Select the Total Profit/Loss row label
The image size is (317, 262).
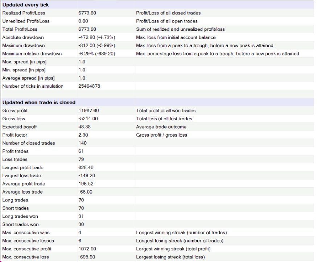point(20,29)
